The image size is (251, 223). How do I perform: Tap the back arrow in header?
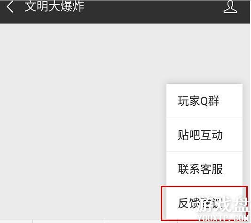pyautogui.click(x=10, y=7)
